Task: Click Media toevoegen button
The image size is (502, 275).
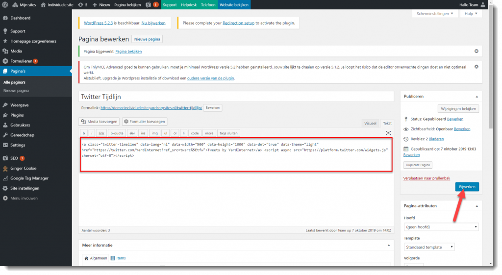Action: [99, 122]
